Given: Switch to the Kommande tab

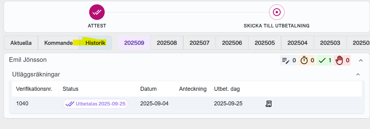Looking at the screenshot, I should (x=58, y=43).
